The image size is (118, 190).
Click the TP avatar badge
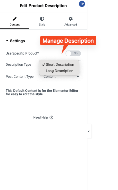coord(82,4)
